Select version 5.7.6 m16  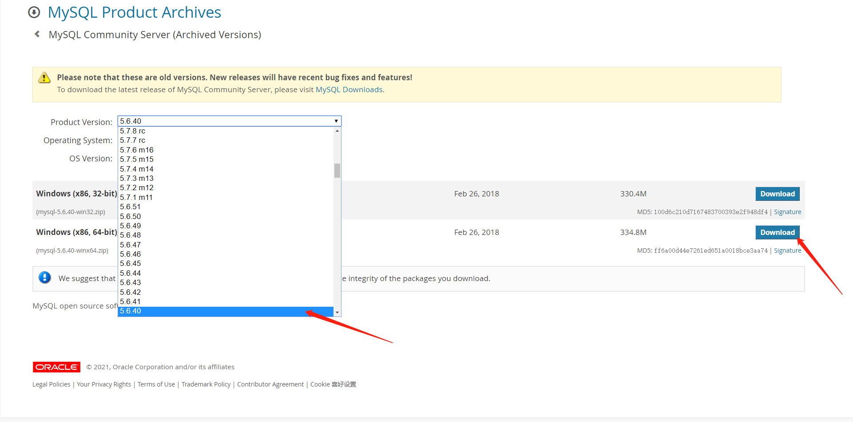click(226, 150)
